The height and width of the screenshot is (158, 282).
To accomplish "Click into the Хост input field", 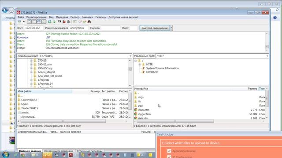I will coord(33,28).
